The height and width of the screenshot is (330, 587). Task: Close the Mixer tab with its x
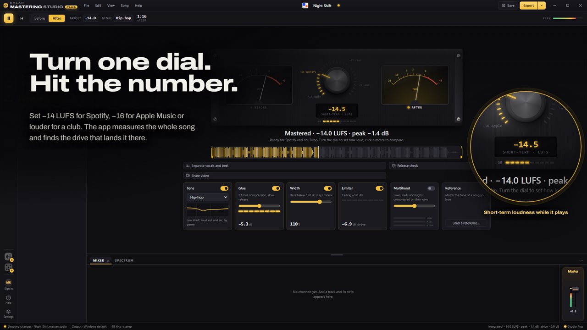click(108, 261)
